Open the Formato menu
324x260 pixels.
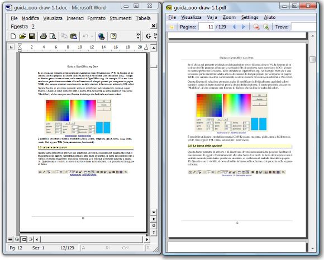(96, 18)
